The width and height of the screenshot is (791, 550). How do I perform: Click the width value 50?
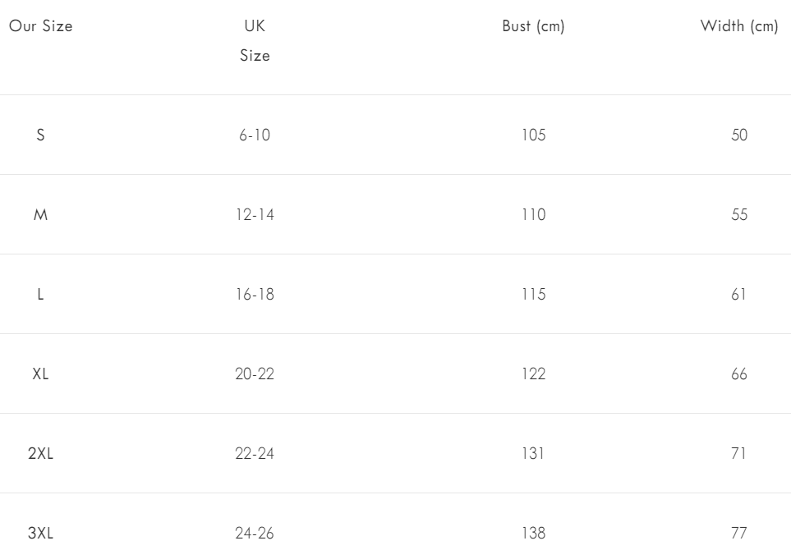[739, 135]
